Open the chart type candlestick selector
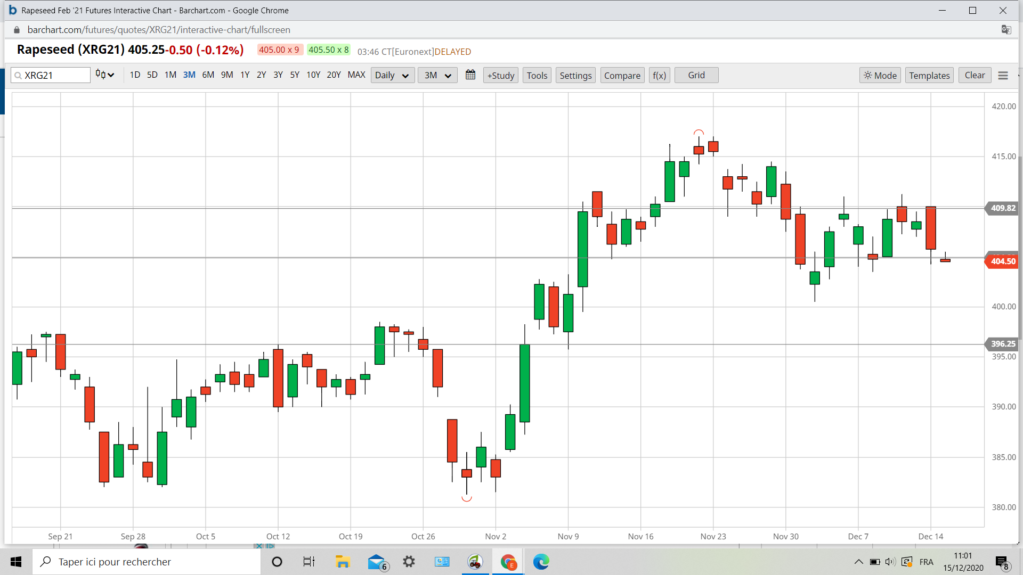This screenshot has width=1023, height=575. click(105, 75)
